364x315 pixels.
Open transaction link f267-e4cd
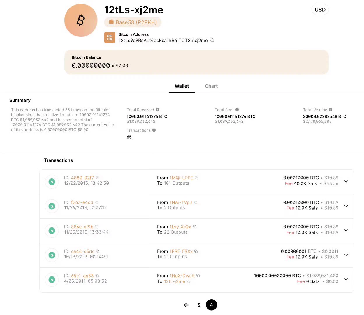tap(82, 202)
